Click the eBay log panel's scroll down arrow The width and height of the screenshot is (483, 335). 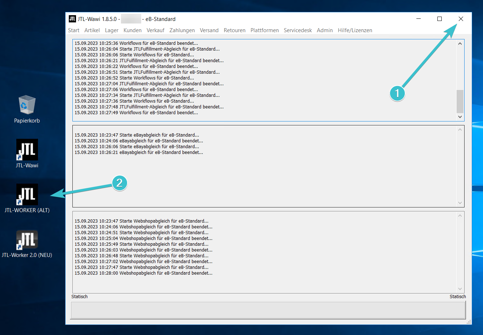[460, 203]
